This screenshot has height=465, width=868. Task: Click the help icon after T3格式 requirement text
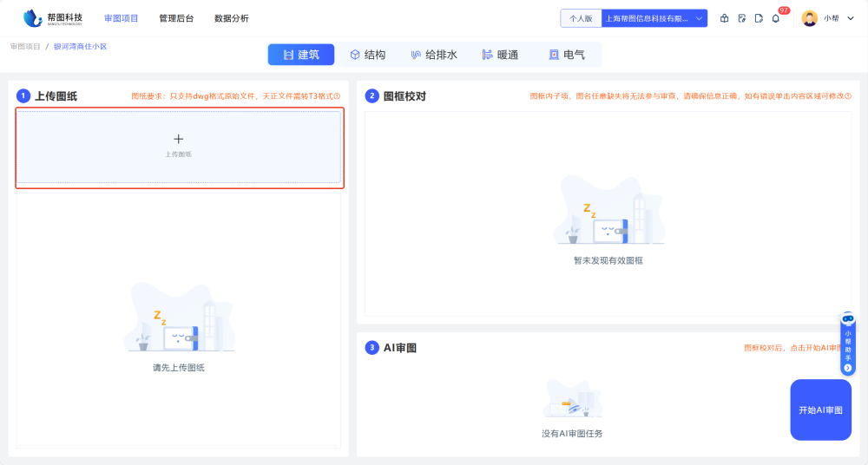tap(337, 96)
